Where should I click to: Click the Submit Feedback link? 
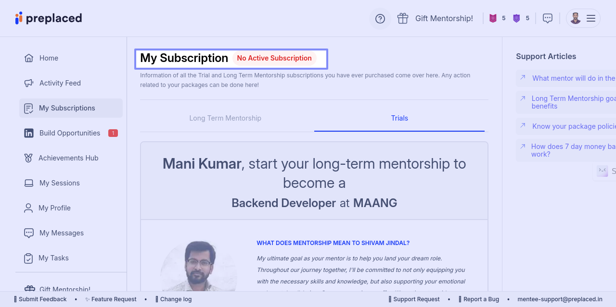pos(42,299)
